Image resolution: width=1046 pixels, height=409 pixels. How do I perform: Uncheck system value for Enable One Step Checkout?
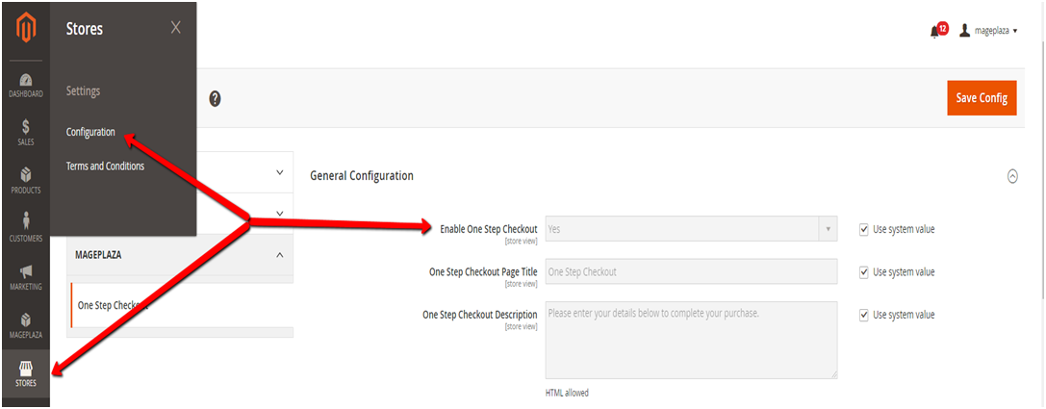point(863,229)
